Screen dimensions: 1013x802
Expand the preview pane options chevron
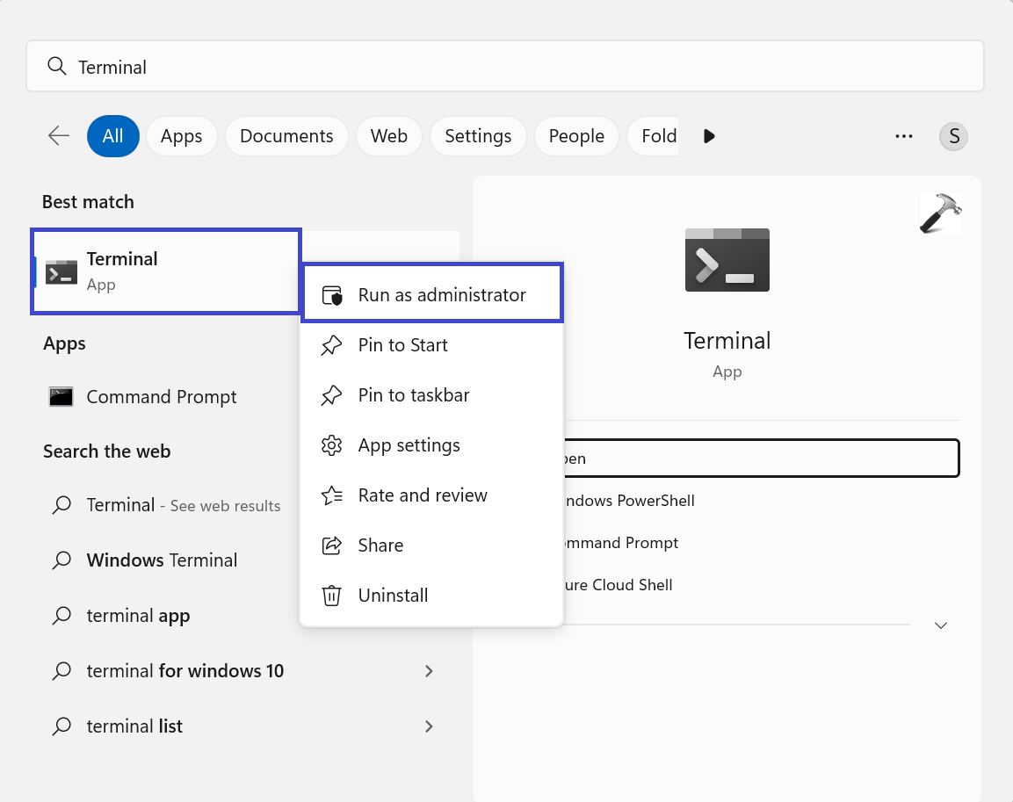(x=941, y=625)
